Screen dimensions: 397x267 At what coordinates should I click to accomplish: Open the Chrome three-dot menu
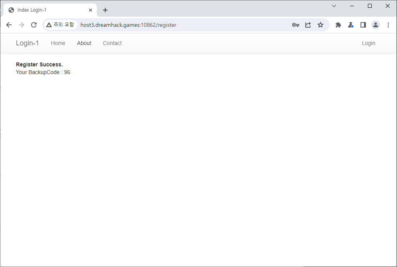pos(388,25)
